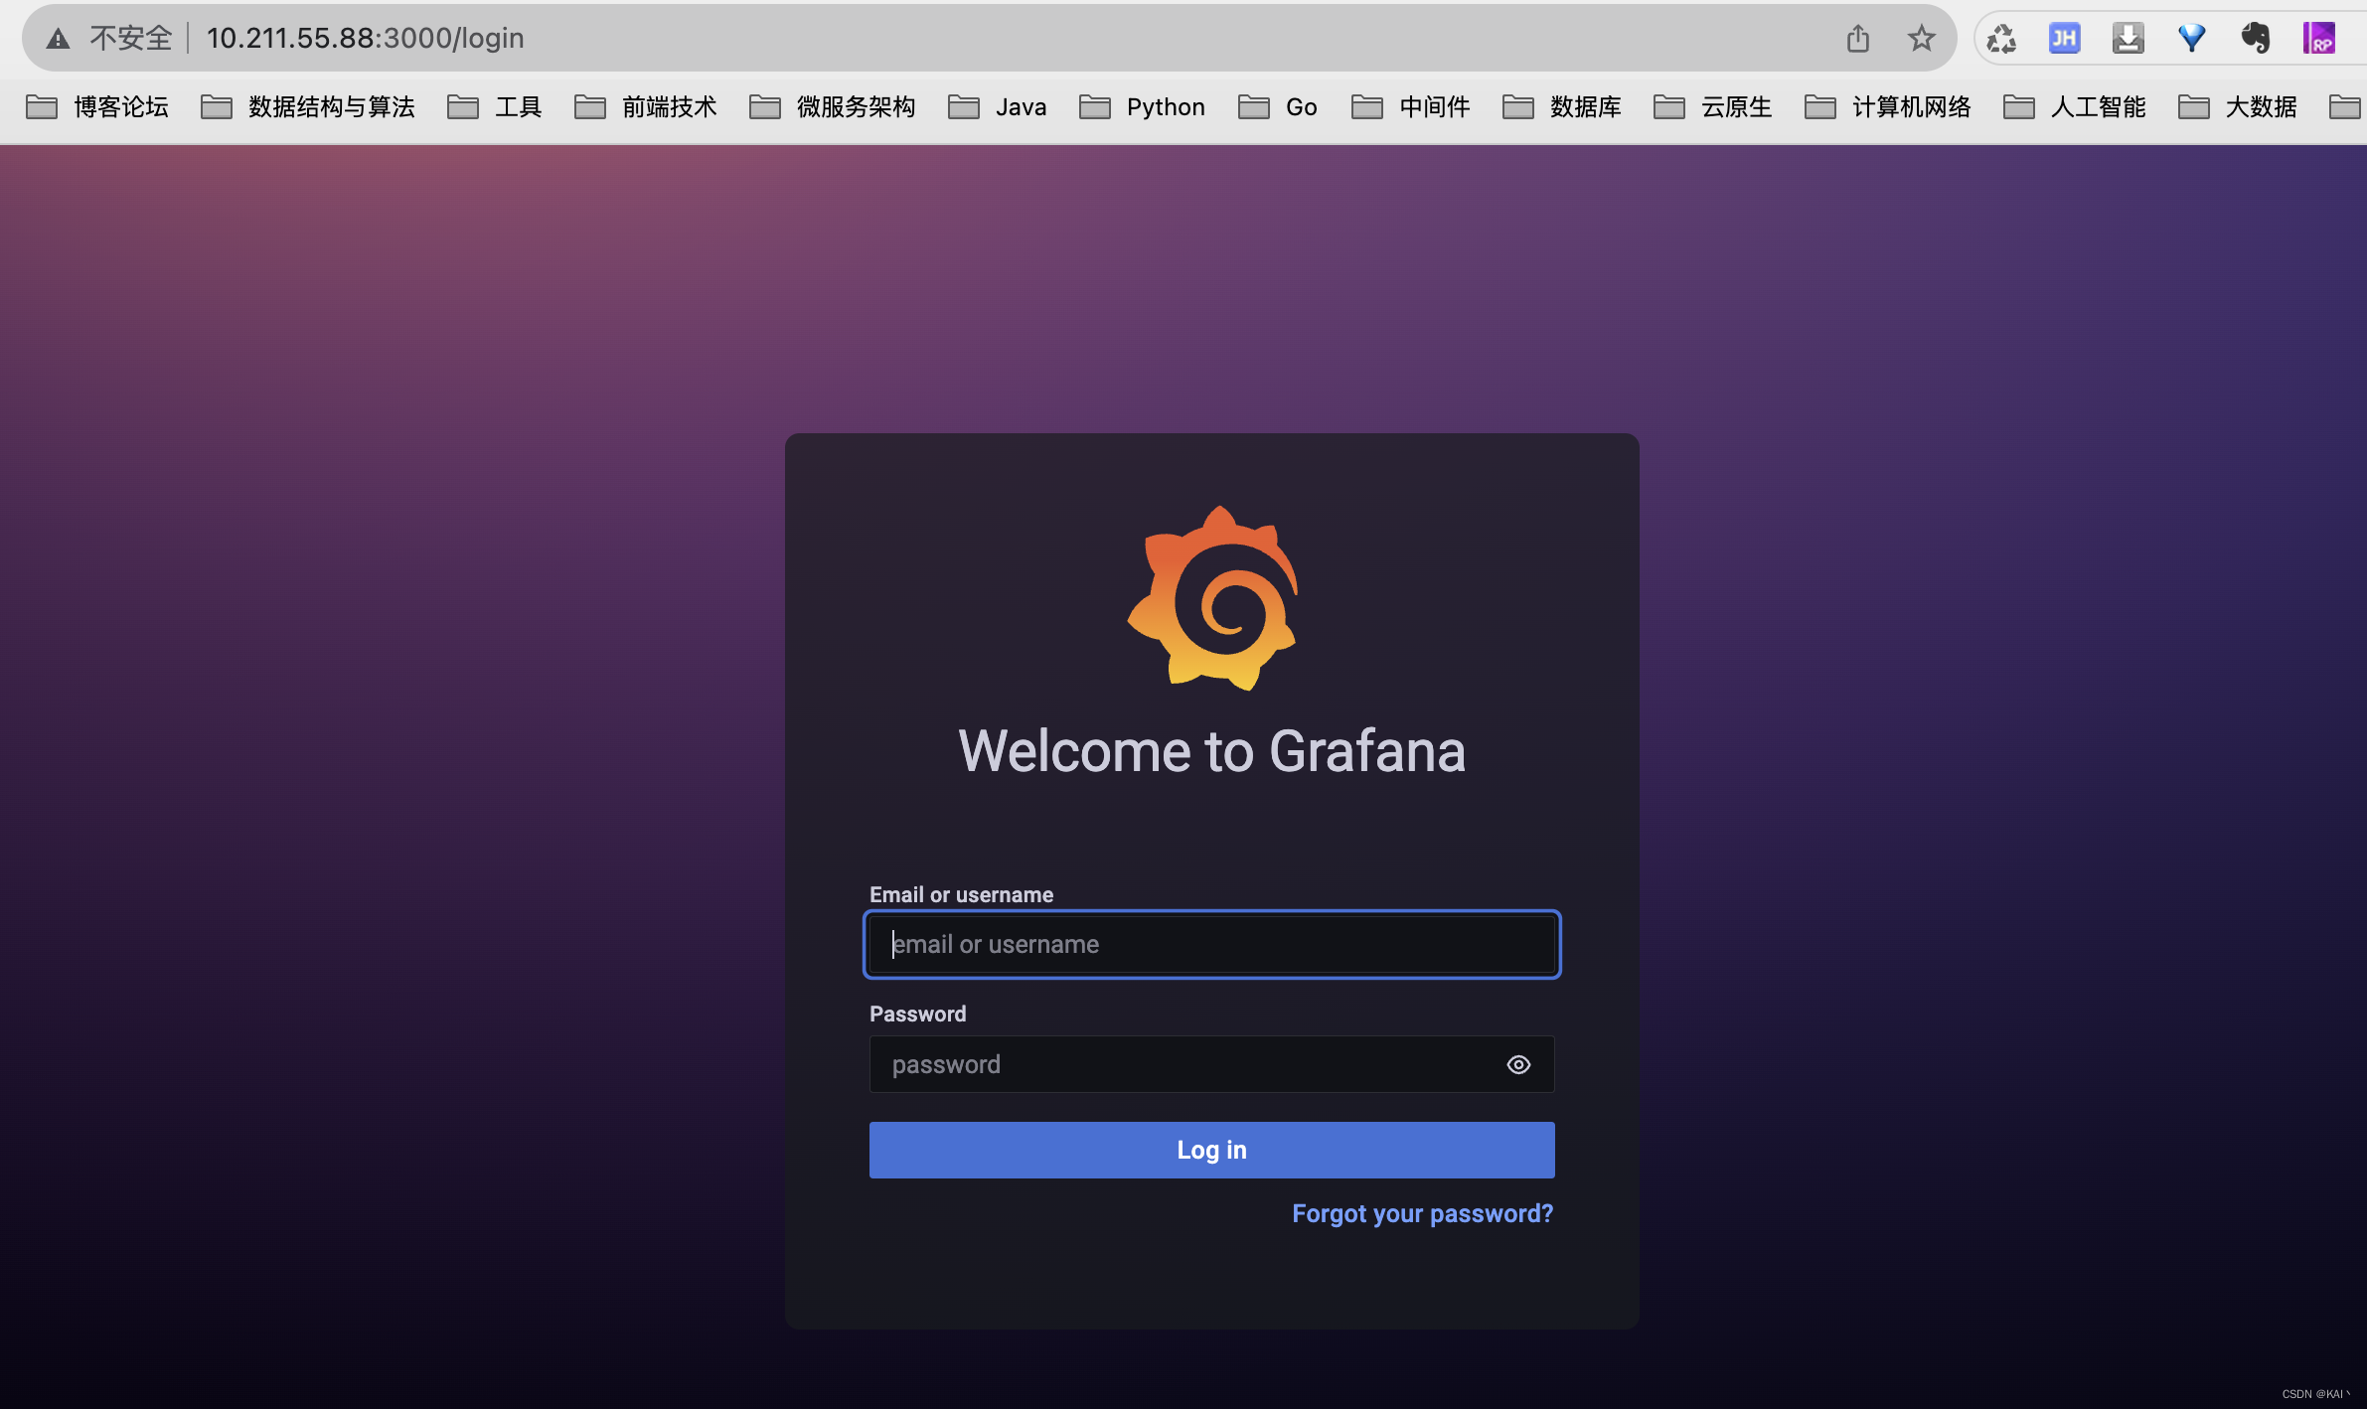Click the download tray extension icon
This screenshot has width=2367, height=1409.
pos(2128,39)
